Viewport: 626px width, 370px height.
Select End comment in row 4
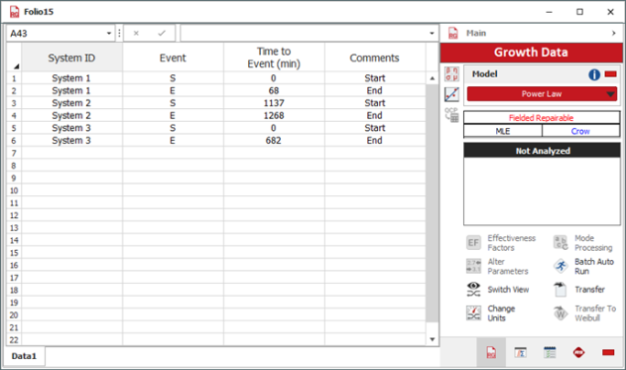click(375, 115)
